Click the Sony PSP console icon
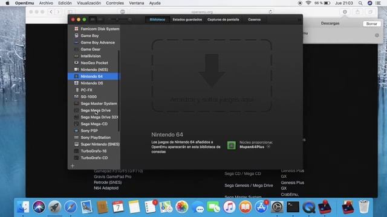The width and height of the screenshot is (387, 217). (77, 131)
